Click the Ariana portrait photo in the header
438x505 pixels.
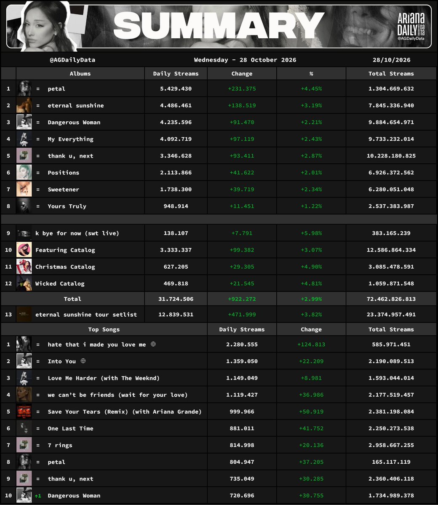(x=48, y=27)
